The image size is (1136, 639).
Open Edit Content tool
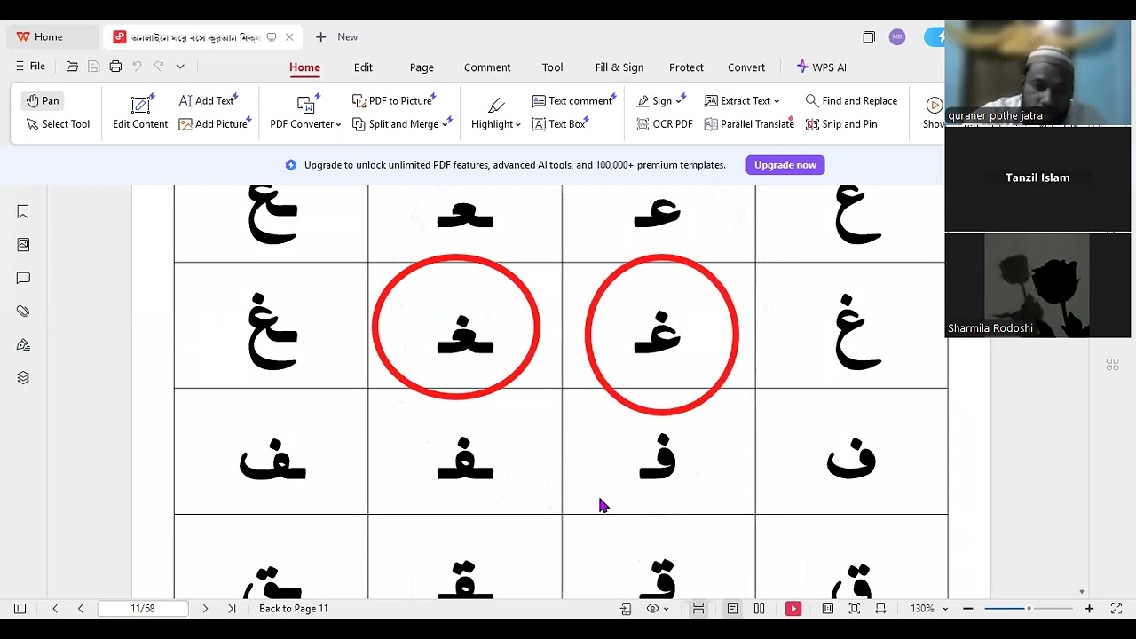click(140, 113)
